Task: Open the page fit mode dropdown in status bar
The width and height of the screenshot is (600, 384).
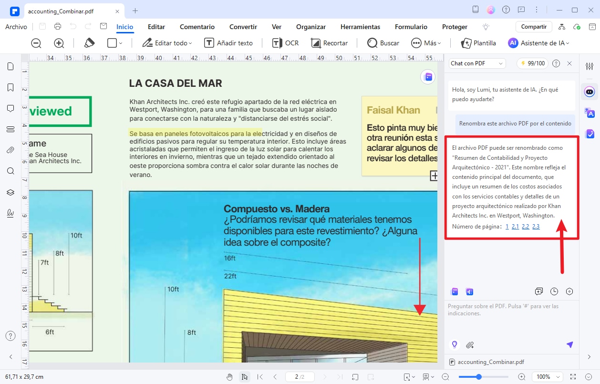Action: (x=409, y=377)
